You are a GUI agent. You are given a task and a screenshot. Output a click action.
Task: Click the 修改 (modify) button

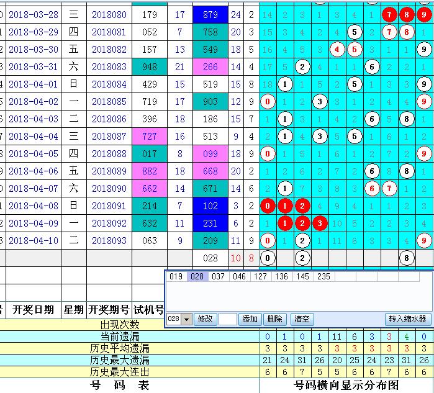click(205, 319)
